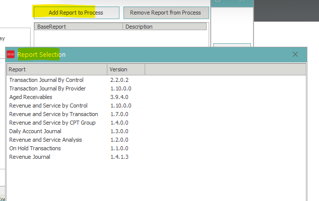Select Revenue and Service by CPT Group

52,123
